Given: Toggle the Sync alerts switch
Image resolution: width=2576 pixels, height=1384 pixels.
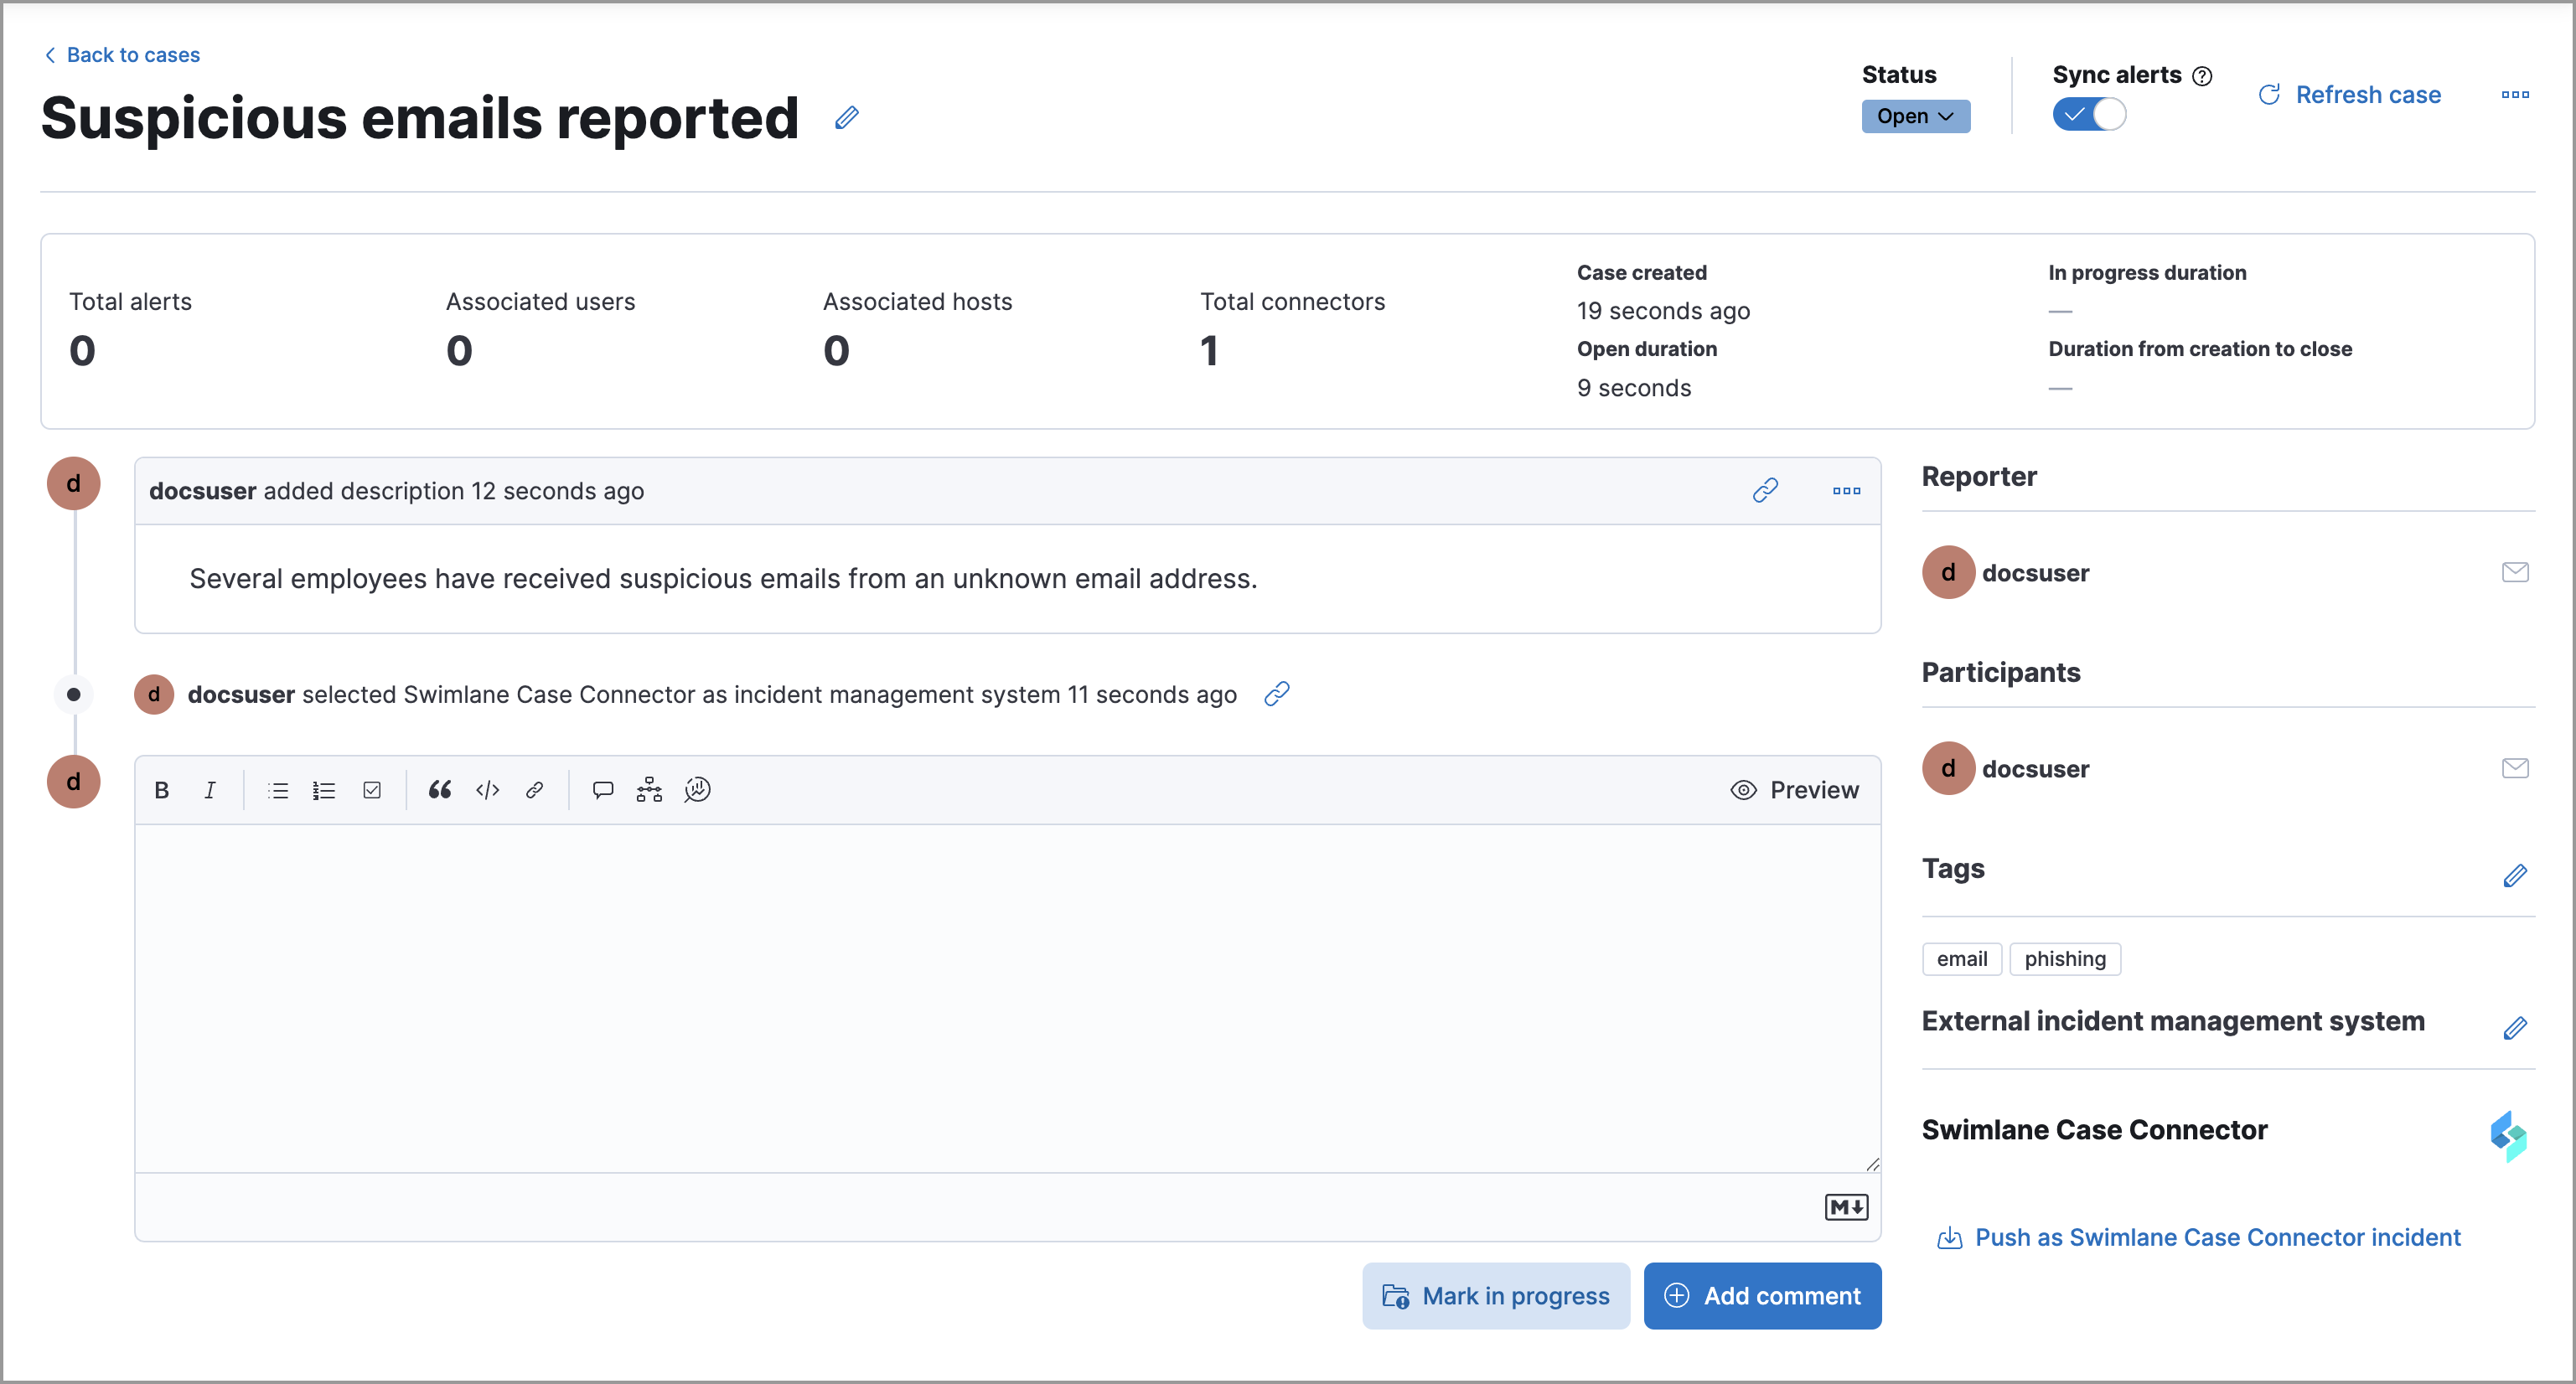Looking at the screenshot, I should [x=2088, y=115].
